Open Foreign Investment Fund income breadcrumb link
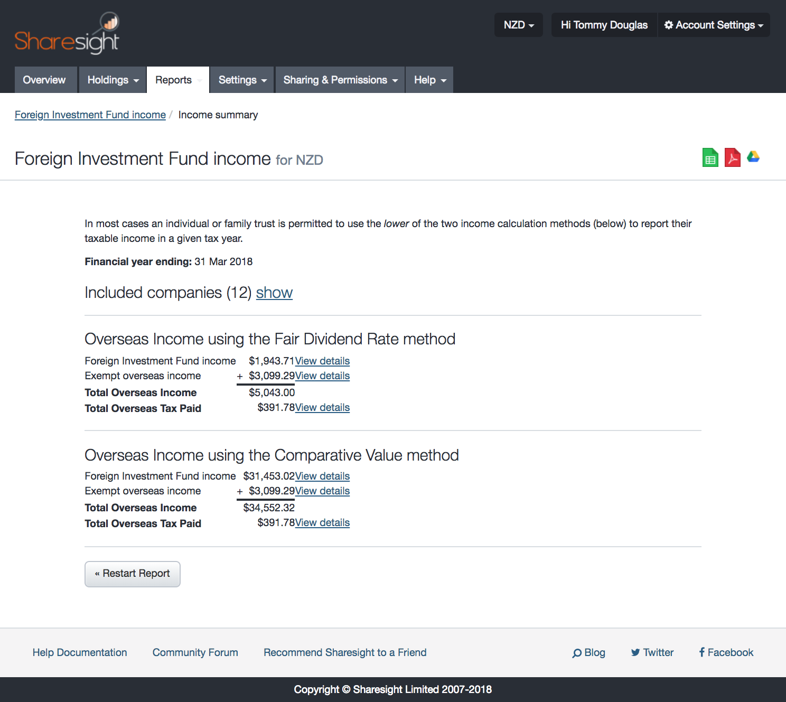This screenshot has height=702, width=786. 90,115
